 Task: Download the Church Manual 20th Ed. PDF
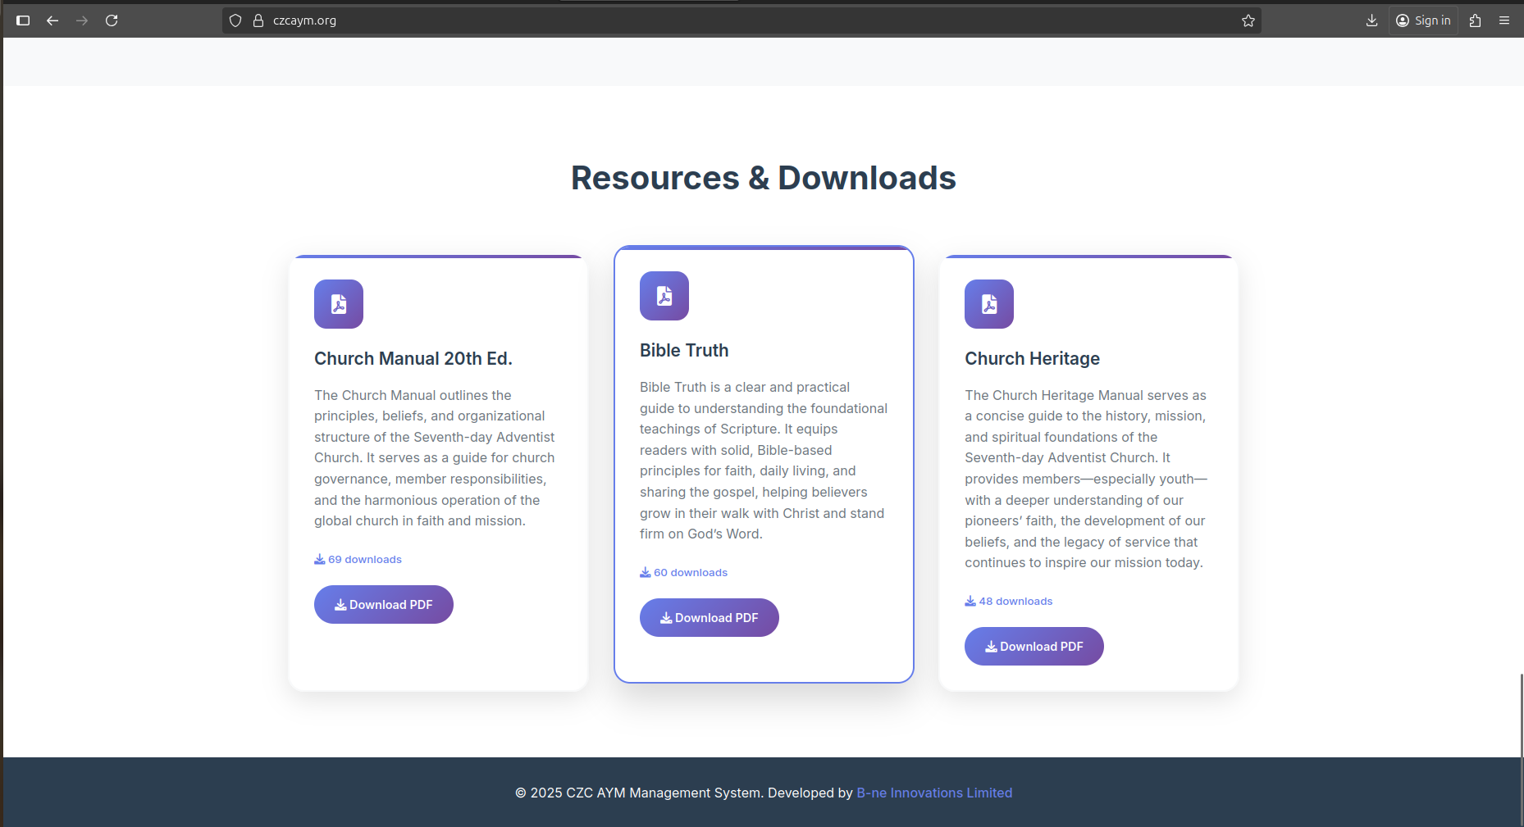(x=384, y=605)
